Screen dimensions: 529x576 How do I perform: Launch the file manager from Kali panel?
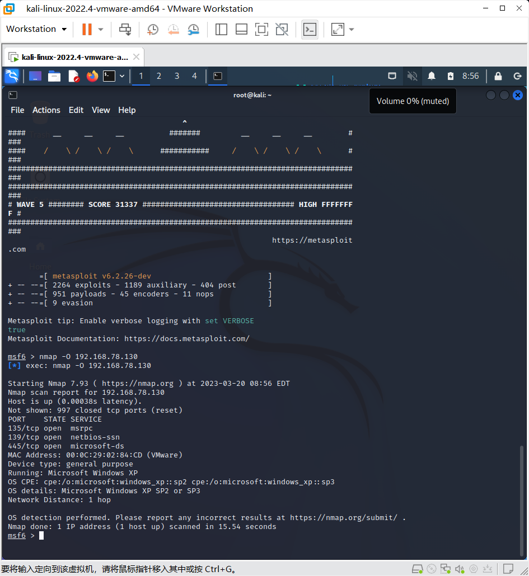tap(54, 76)
